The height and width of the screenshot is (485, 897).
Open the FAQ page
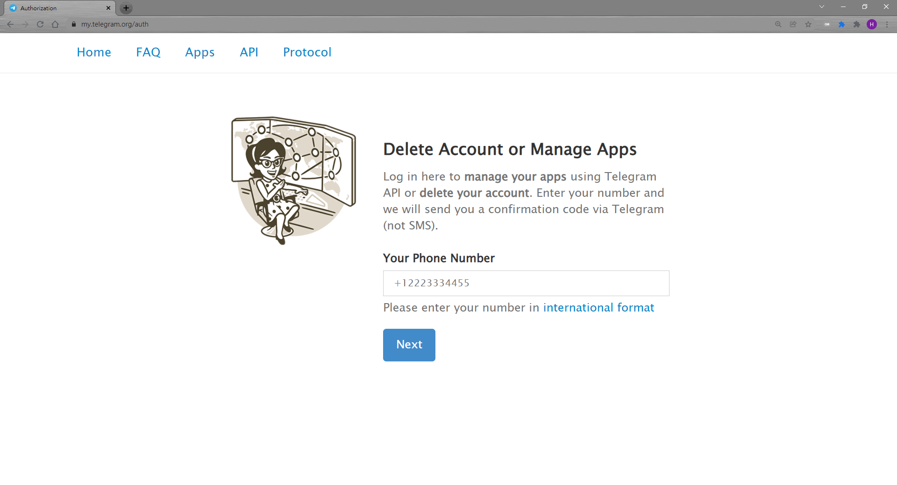click(x=148, y=52)
